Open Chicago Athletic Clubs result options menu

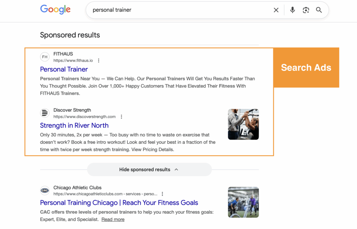coord(162,194)
